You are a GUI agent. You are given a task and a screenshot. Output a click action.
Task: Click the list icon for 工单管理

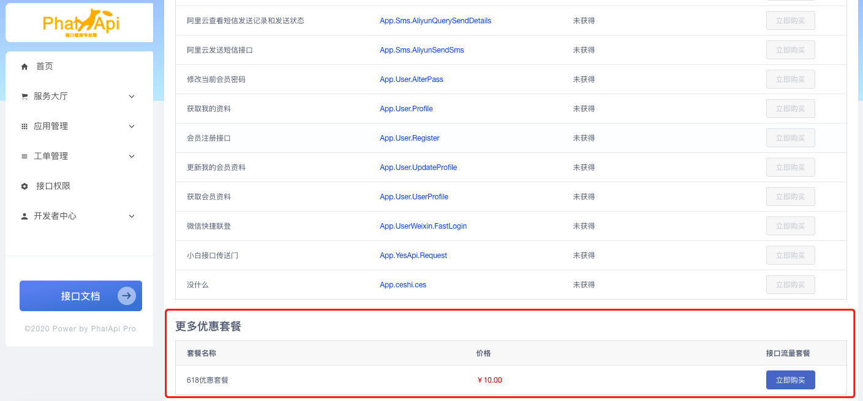coord(24,156)
